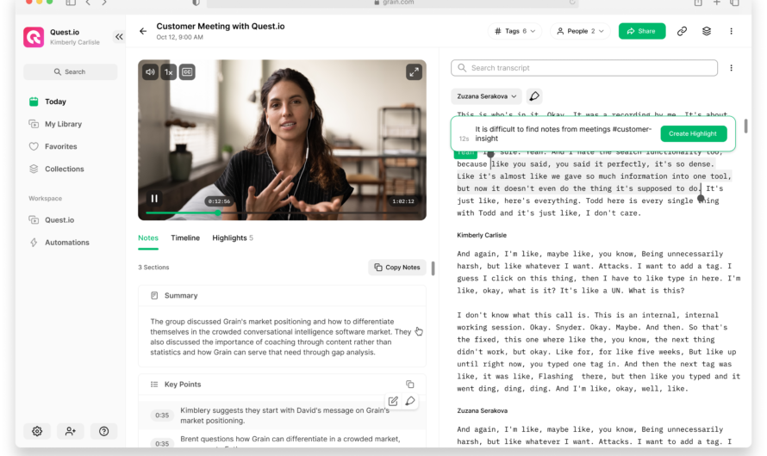Screen dimensions: 767x456
Task: Switch to the Timeline tab
Action: click(185, 238)
